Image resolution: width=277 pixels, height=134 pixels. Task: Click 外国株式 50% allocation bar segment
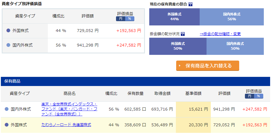[178, 46]
